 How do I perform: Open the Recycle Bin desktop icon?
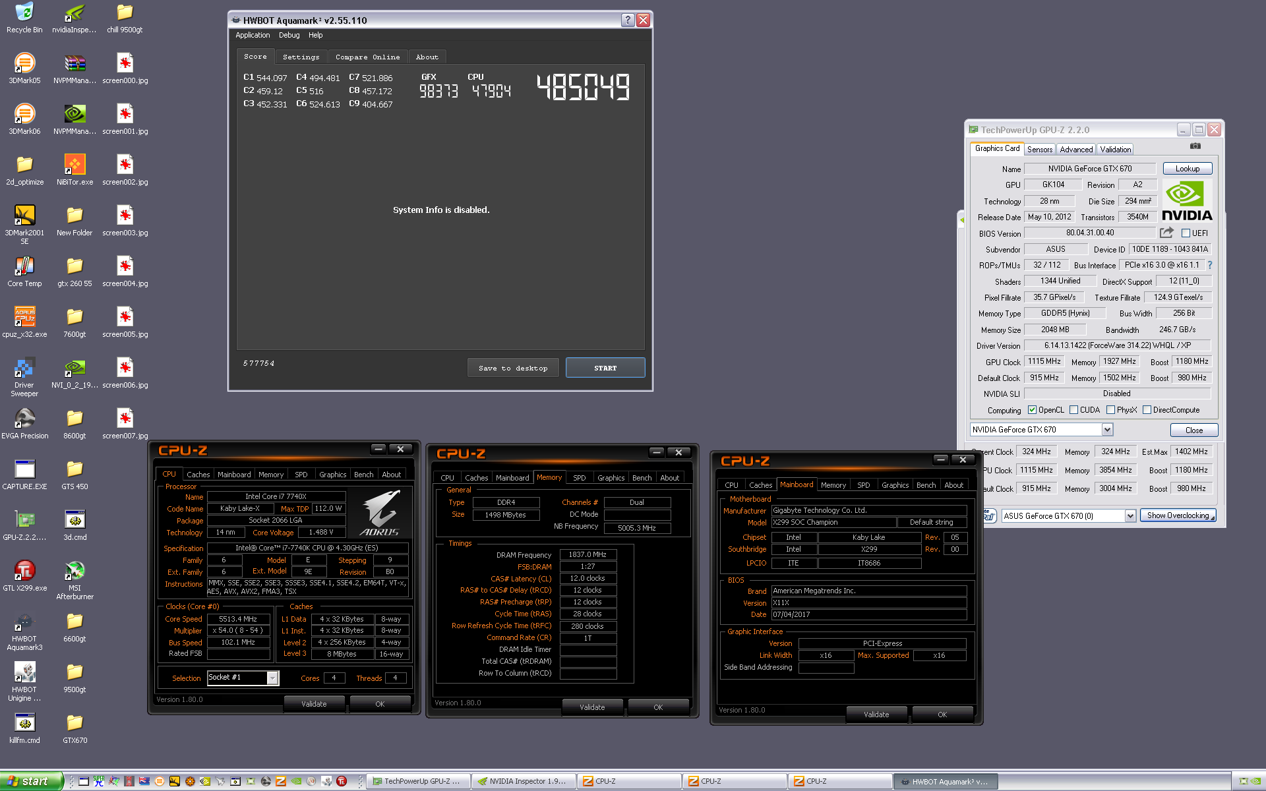[24, 18]
